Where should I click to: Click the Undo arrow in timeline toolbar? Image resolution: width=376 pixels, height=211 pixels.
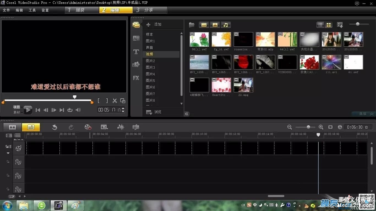coord(55,127)
